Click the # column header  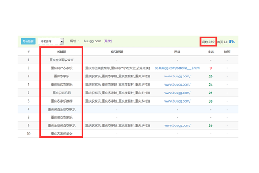[x=28, y=51]
